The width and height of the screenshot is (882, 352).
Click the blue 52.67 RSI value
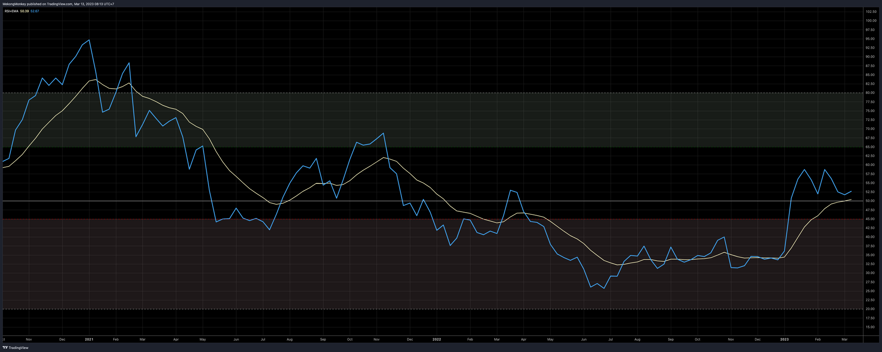(35, 11)
